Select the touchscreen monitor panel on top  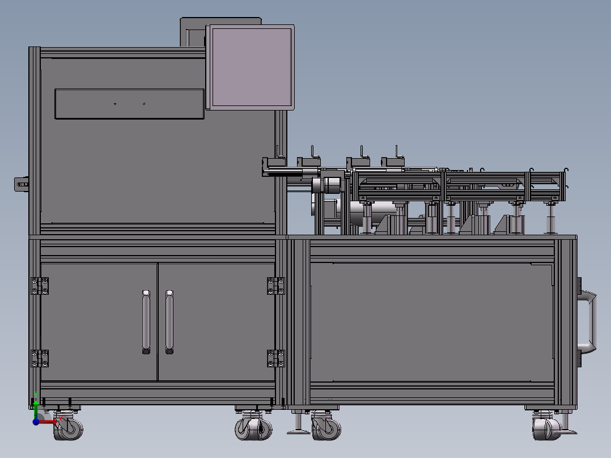pyautogui.click(x=250, y=67)
